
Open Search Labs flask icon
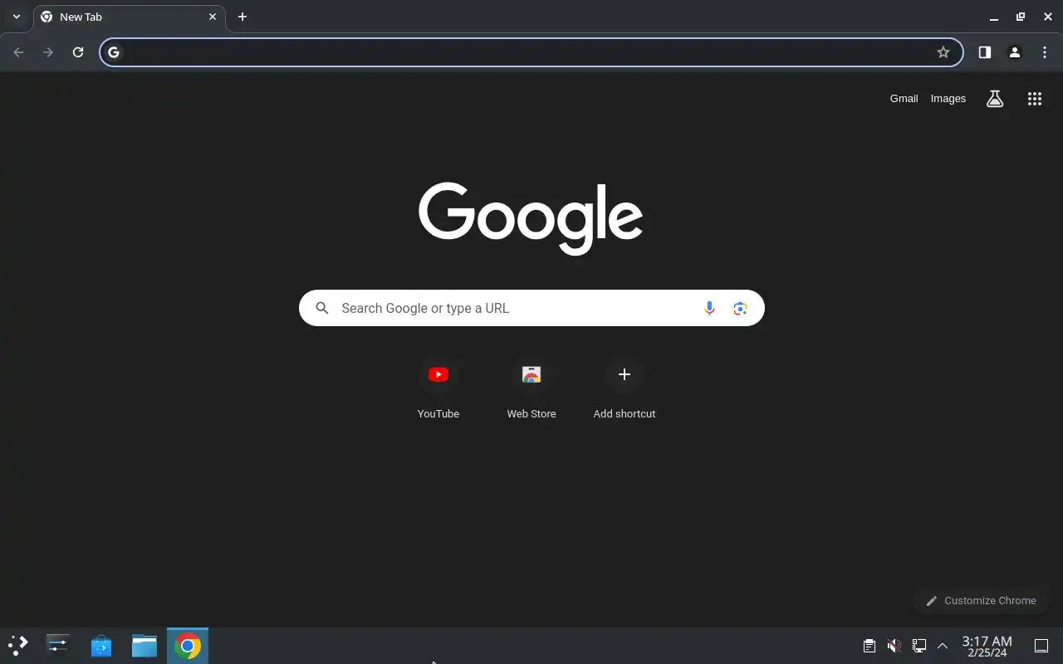(995, 99)
